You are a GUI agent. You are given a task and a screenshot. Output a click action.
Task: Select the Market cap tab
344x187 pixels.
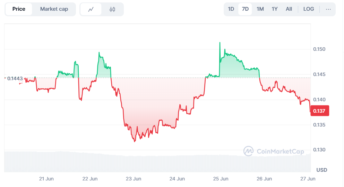(54, 9)
